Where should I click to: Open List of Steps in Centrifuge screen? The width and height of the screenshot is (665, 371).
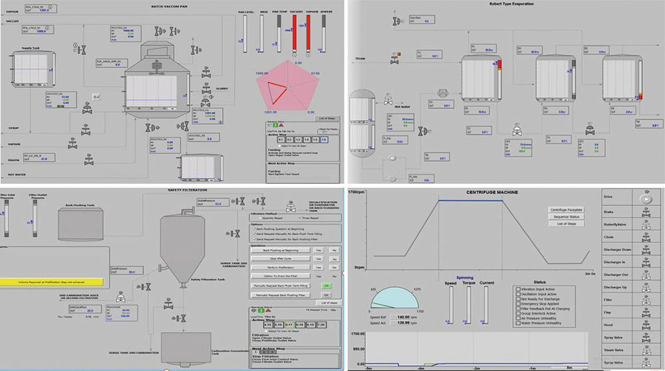point(566,224)
